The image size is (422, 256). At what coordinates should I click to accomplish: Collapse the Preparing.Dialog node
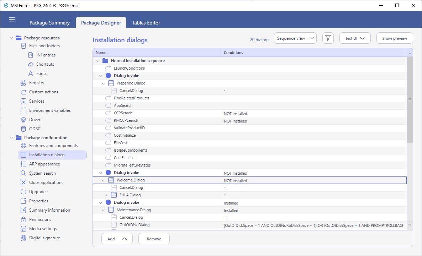coord(103,83)
